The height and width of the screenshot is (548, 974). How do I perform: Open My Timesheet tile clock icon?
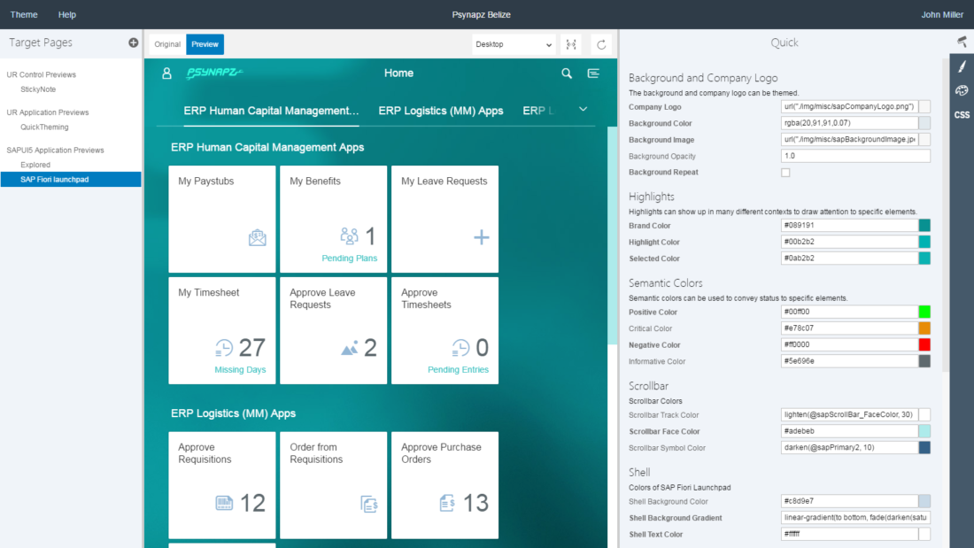[x=224, y=348]
